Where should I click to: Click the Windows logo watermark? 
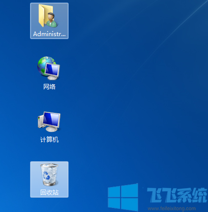tap(123, 197)
